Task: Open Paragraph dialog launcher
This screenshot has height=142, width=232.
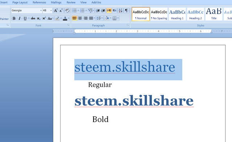Action: click(x=128, y=25)
